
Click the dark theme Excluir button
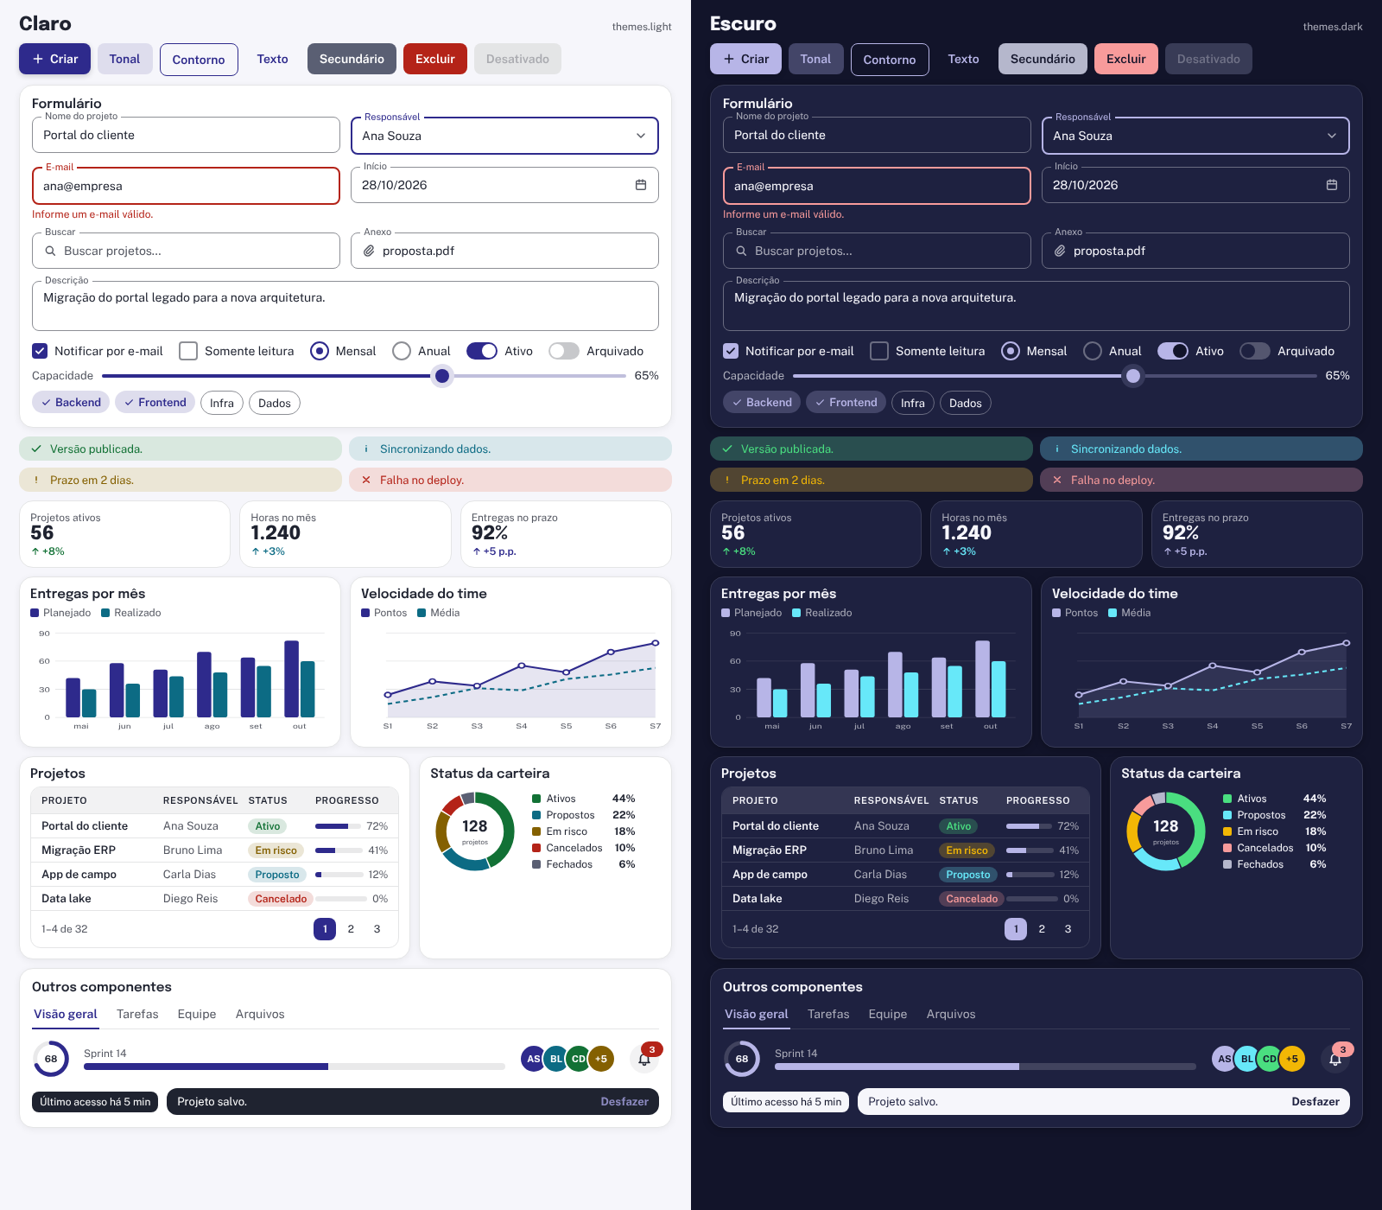(x=1126, y=59)
